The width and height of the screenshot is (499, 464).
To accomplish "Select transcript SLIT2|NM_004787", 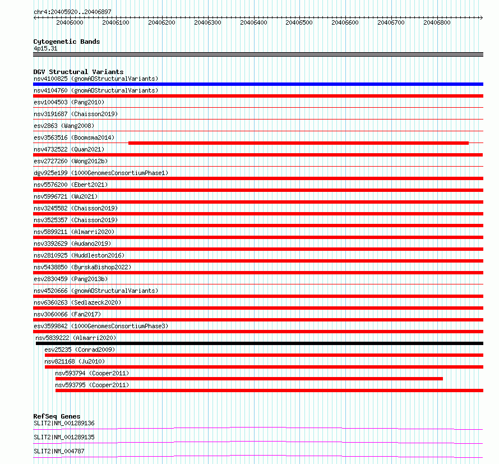I will click(59, 451).
